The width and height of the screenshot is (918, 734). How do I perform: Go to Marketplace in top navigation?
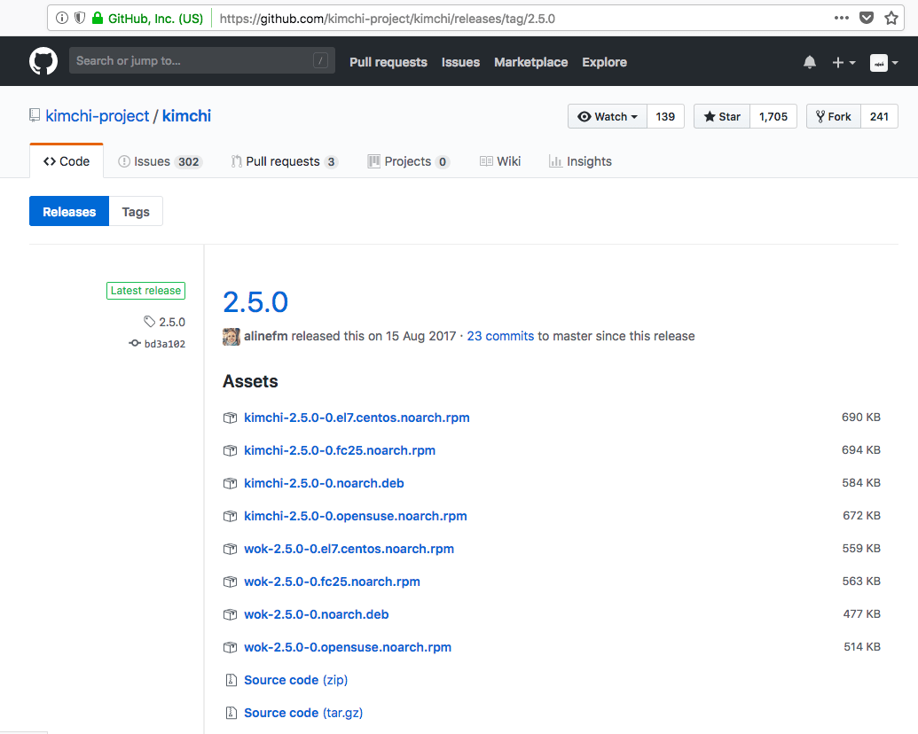(x=530, y=62)
